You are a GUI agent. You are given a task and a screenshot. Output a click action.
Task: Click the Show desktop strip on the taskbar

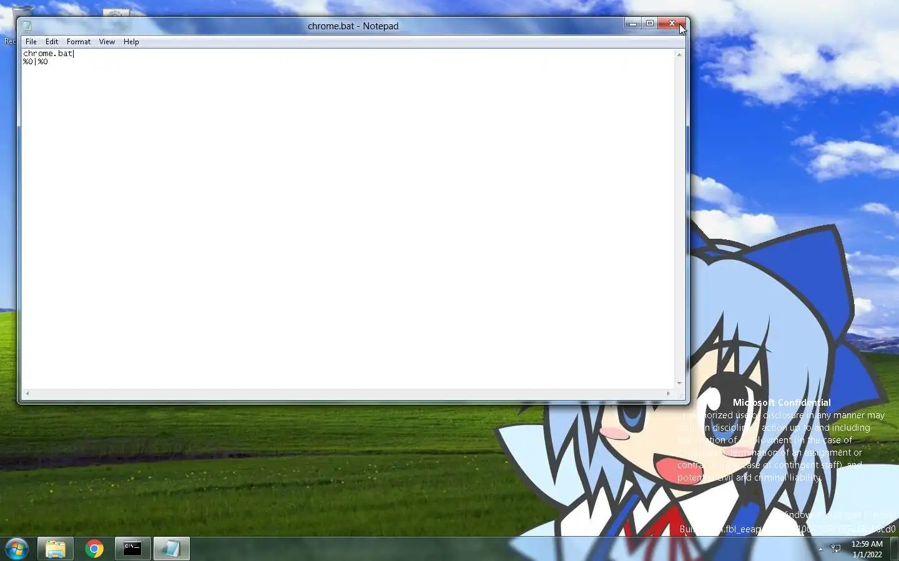(894, 549)
